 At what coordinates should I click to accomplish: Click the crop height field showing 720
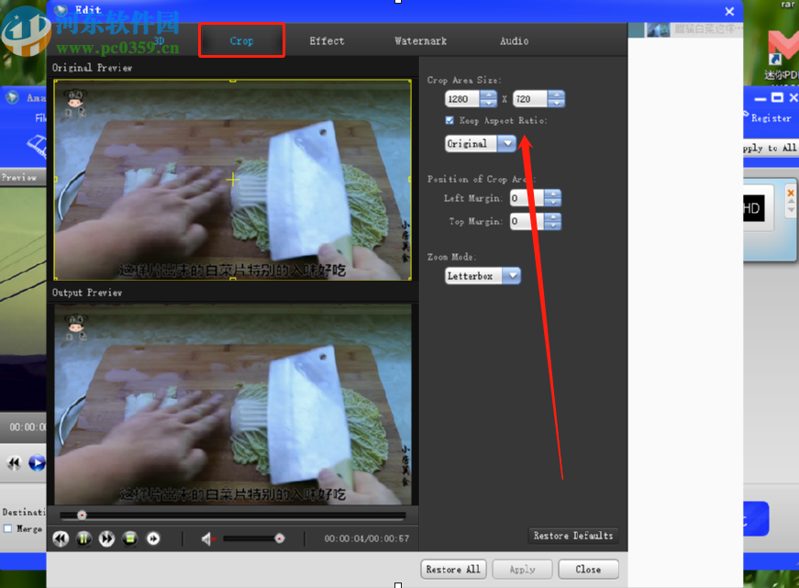[530, 99]
